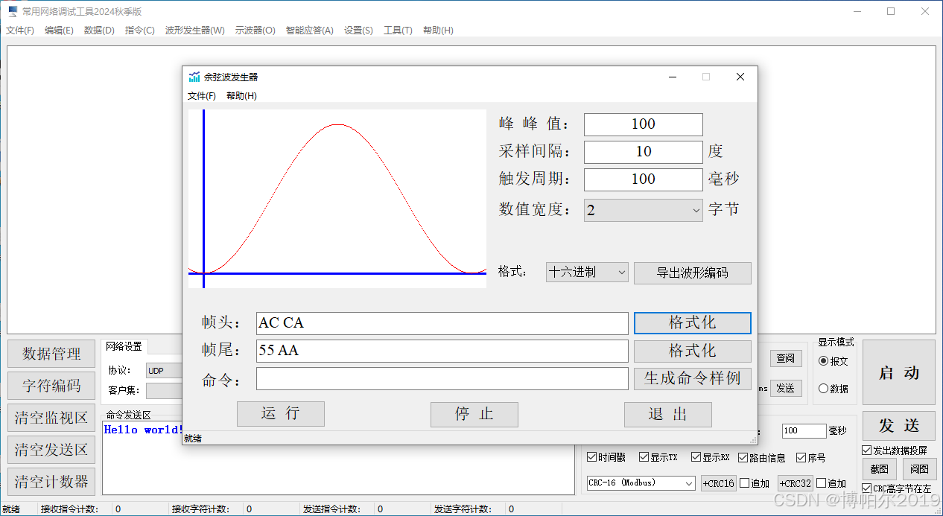Image resolution: width=943 pixels, height=516 pixels.
Task: Open the 数据(D) menu
Action: [x=99, y=31]
